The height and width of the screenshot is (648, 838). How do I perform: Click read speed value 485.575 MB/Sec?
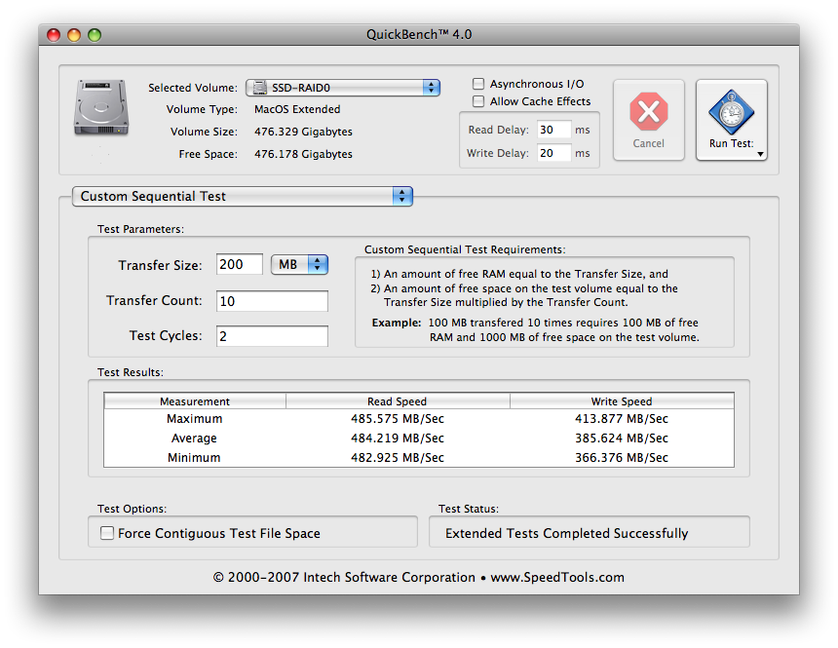point(398,419)
